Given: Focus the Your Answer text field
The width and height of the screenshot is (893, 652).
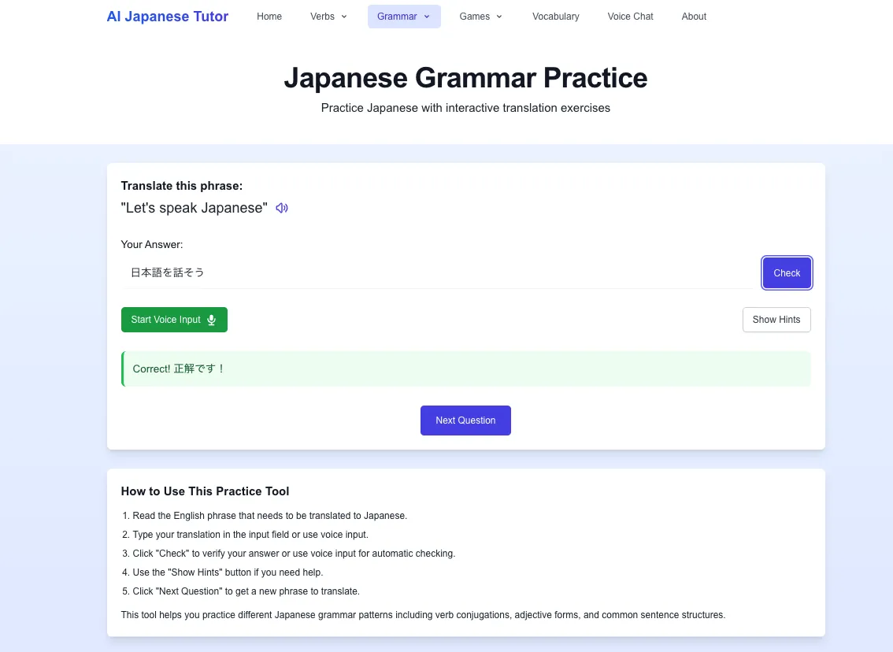Looking at the screenshot, I should [x=437, y=272].
